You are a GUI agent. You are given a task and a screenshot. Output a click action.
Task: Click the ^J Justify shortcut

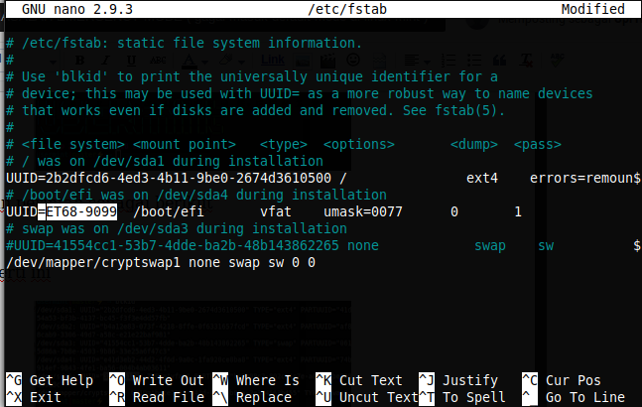point(458,380)
